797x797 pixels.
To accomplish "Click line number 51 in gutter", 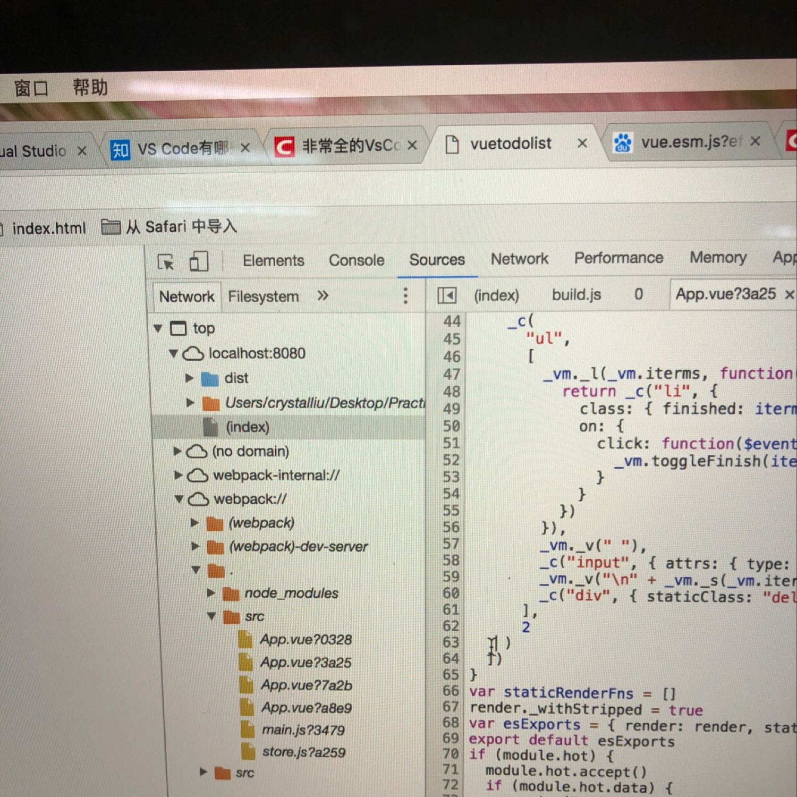I will (x=451, y=443).
